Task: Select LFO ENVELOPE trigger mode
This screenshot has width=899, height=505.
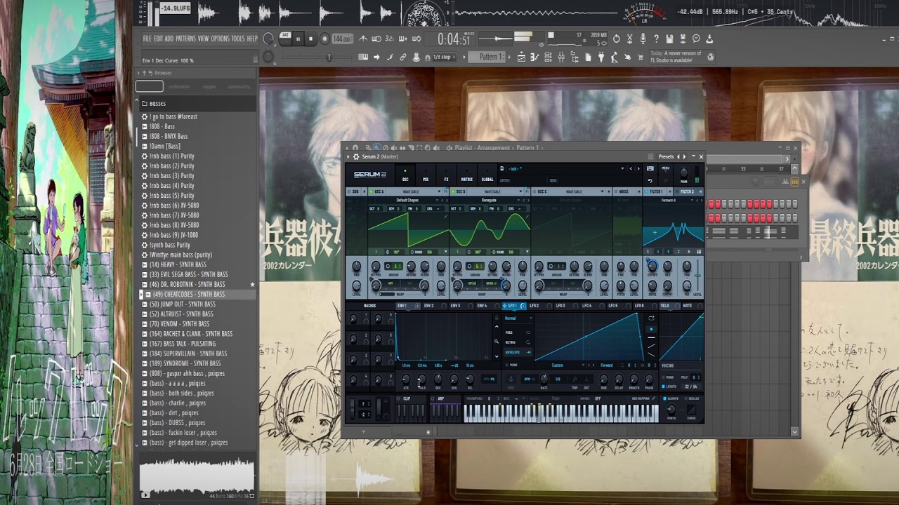Action: click(x=518, y=352)
